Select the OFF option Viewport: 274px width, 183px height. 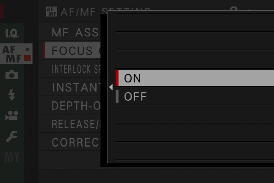point(195,96)
